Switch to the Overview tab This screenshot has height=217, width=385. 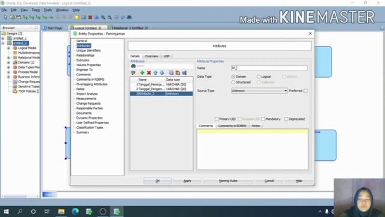(x=152, y=56)
